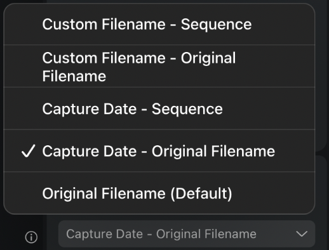
Task: Keep the currently ticked naming option
Action: pos(159,151)
